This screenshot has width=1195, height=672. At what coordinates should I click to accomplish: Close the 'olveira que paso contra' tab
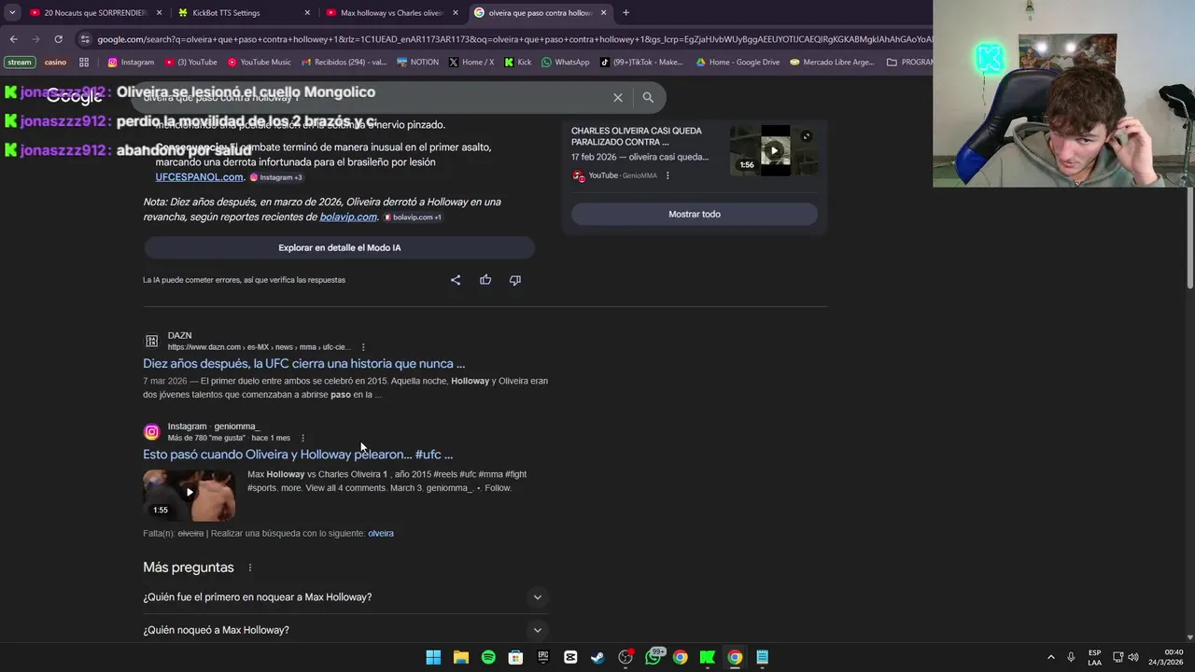[603, 13]
